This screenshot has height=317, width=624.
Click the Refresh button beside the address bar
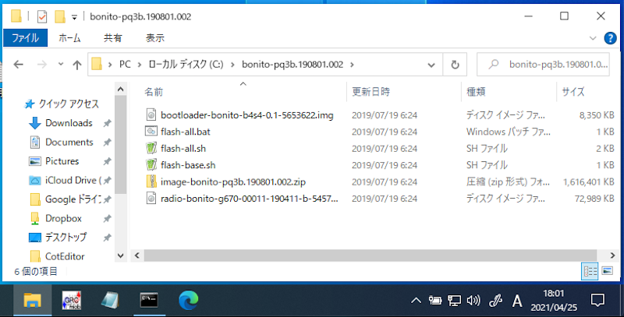point(454,65)
